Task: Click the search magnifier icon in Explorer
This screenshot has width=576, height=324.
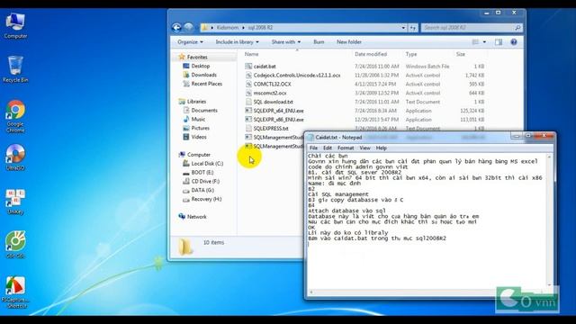Action: click(517, 28)
